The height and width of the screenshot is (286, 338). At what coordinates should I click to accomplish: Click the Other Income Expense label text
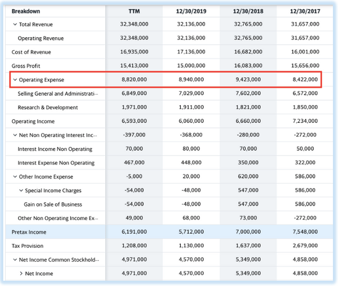point(46,177)
